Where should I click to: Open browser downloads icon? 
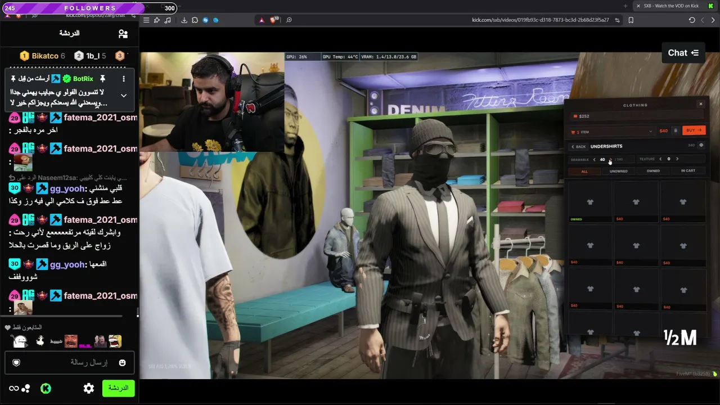coord(184,20)
